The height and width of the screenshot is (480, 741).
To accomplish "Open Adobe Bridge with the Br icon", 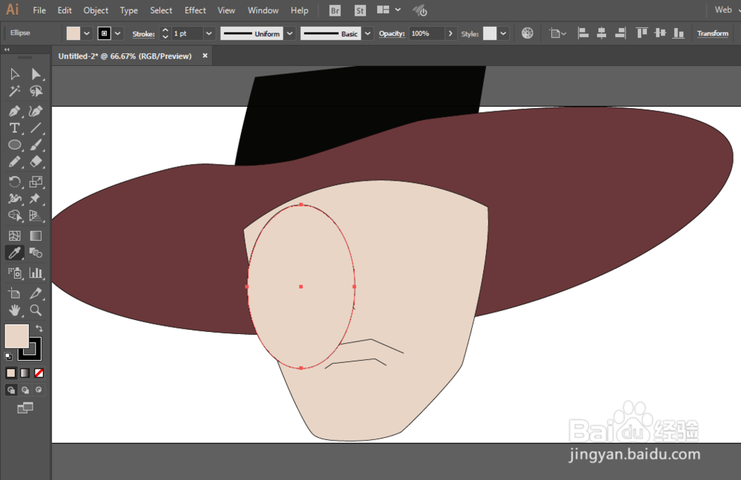I will tap(334, 10).
